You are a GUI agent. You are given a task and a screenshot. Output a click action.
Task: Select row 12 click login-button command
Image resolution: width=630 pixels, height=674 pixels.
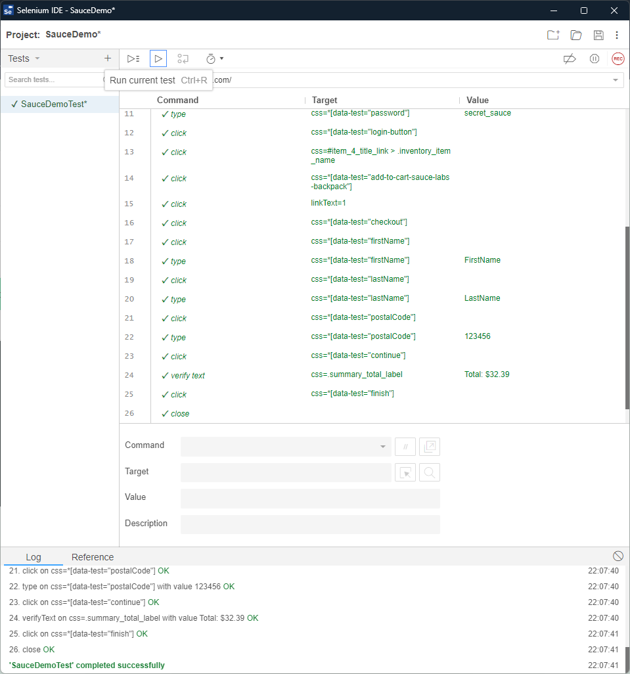click(372, 133)
